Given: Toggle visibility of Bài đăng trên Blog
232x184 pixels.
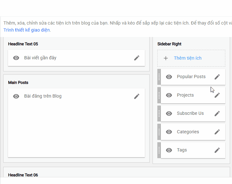Looking at the screenshot, I should [16, 96].
